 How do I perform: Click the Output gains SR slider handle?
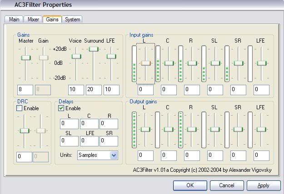coord(238,129)
